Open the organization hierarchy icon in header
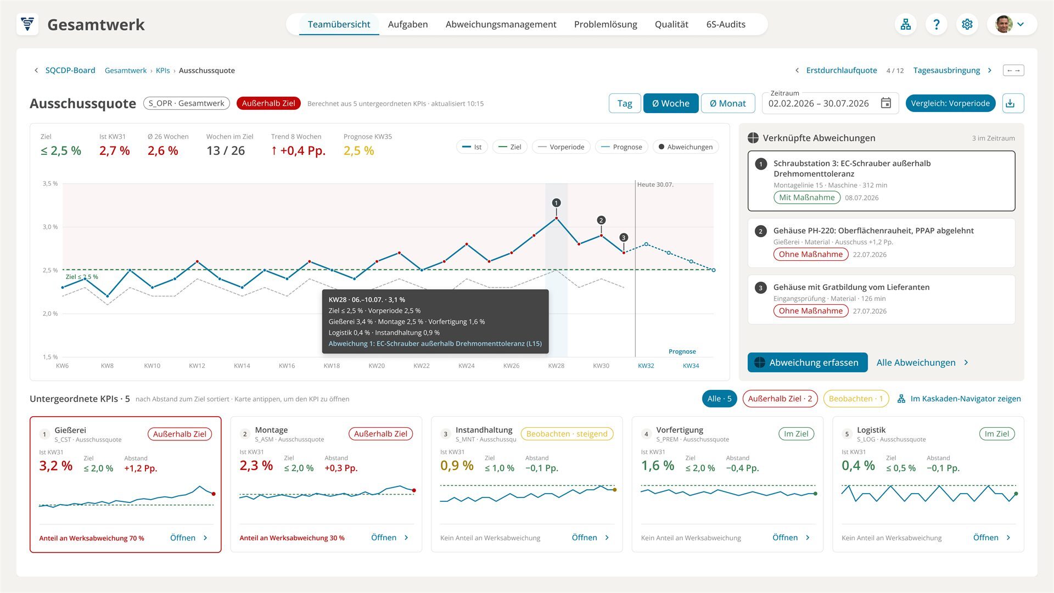 click(906, 24)
